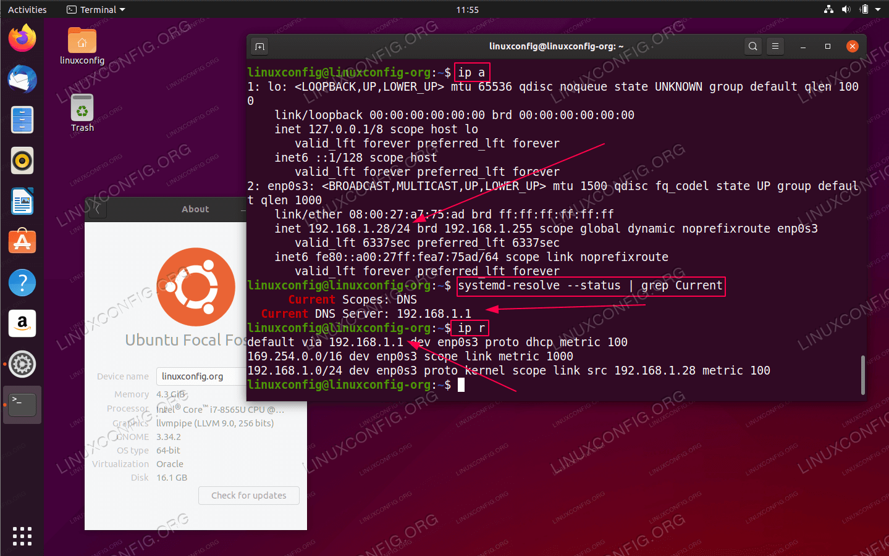Click Check for updates button
Viewport: 889px width, 556px height.
[x=249, y=496]
